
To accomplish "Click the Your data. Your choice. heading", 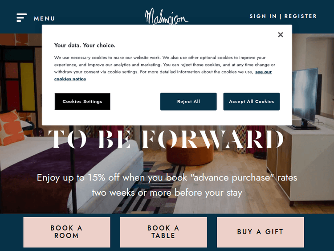I will tap(85, 45).
